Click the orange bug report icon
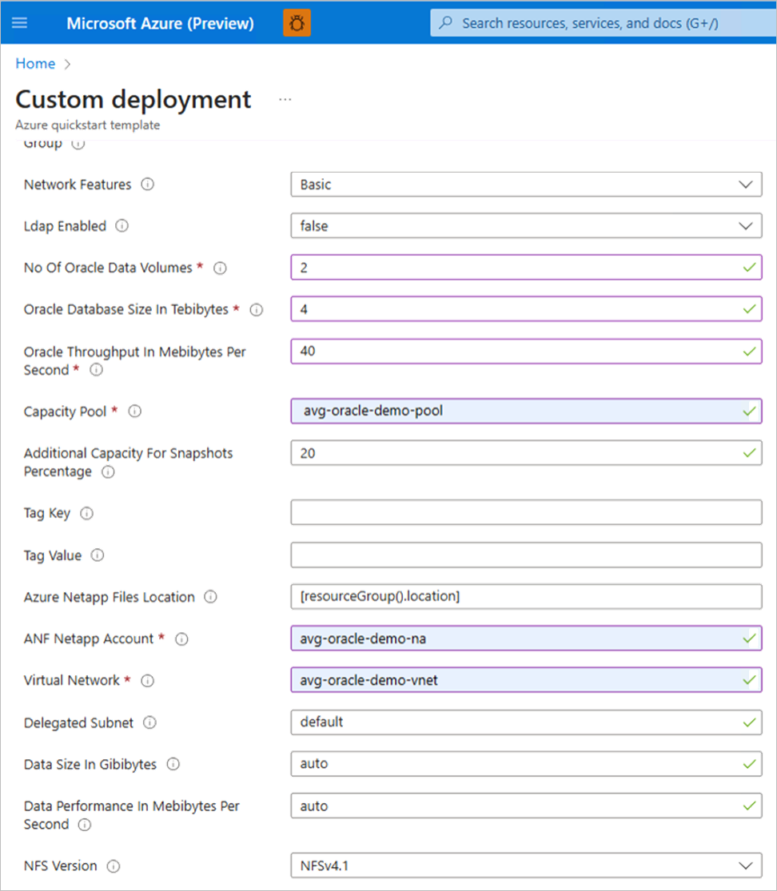 click(x=297, y=23)
